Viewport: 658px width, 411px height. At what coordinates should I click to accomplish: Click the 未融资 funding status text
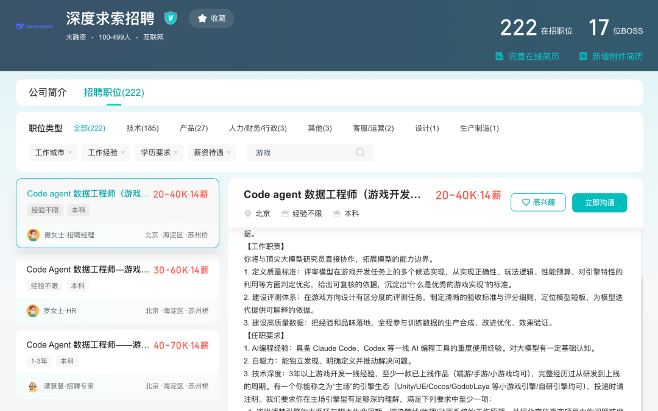pyautogui.click(x=76, y=37)
